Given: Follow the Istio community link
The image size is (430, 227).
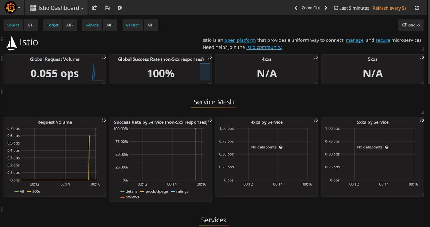Looking at the screenshot, I should pos(264,47).
